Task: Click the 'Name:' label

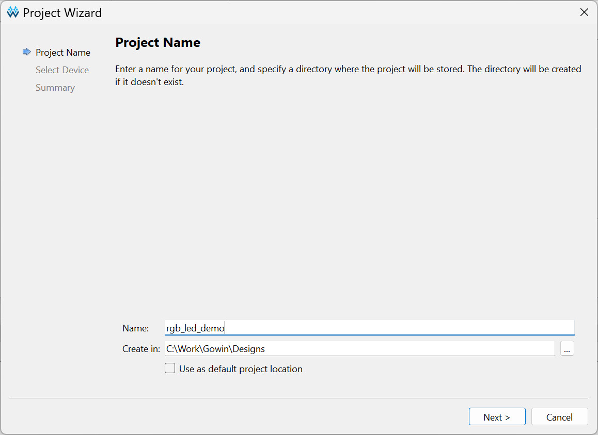Action: coord(136,328)
